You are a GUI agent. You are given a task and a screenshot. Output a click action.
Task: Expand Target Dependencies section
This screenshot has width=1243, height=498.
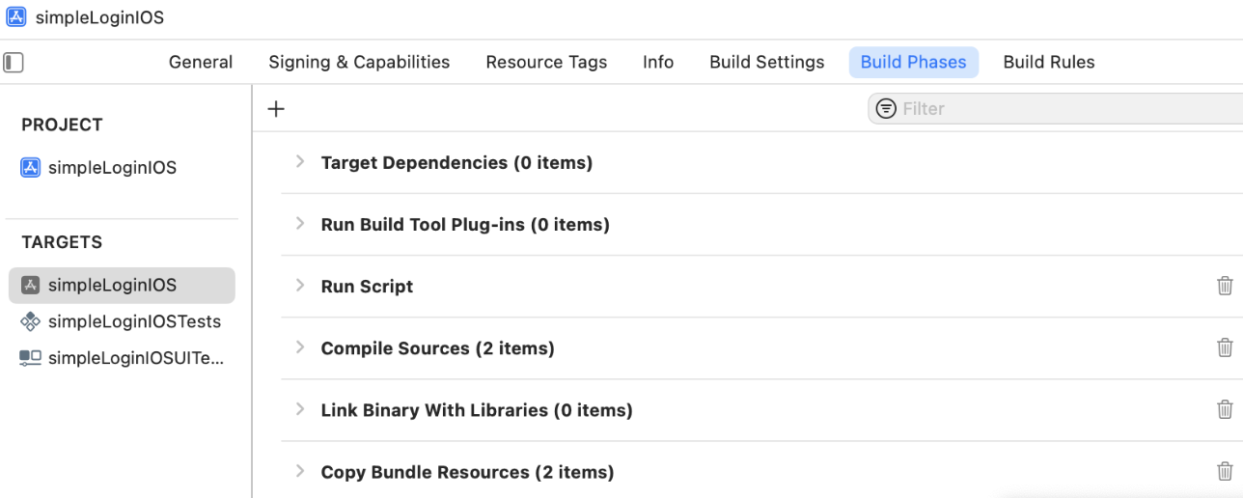pyautogui.click(x=300, y=162)
